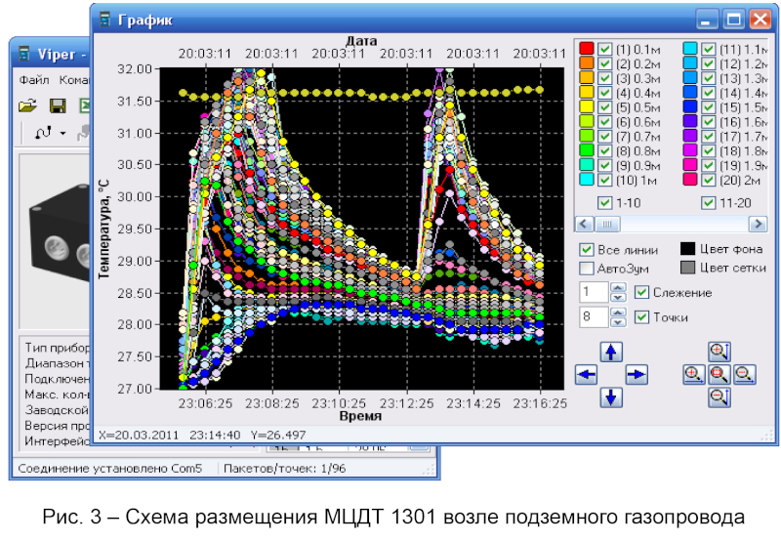Uncheck the Все линии checkbox
The height and width of the screenshot is (542, 781).
587,249
